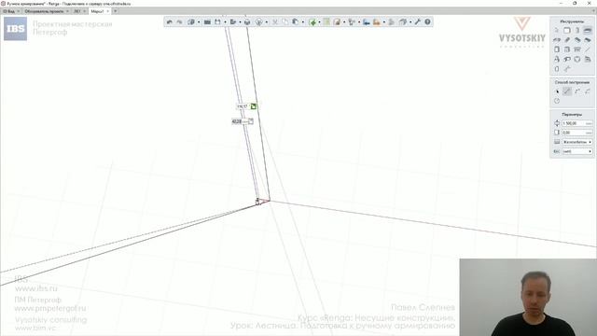Click the Print icon in the top toolbar

click(247, 22)
